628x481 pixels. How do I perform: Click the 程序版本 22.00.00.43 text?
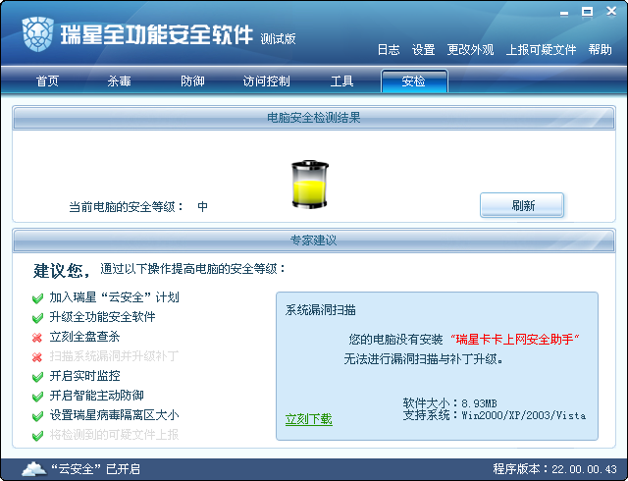point(554,469)
